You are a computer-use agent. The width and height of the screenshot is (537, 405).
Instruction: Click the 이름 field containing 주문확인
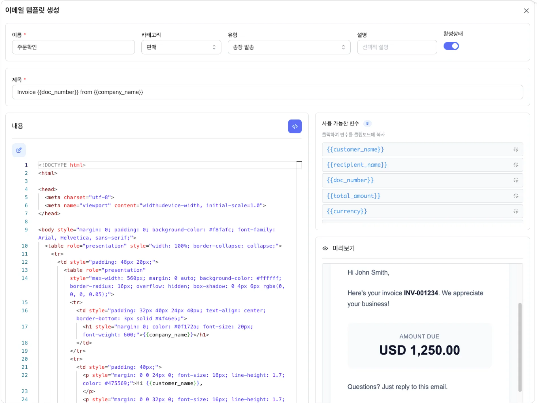[x=73, y=47]
